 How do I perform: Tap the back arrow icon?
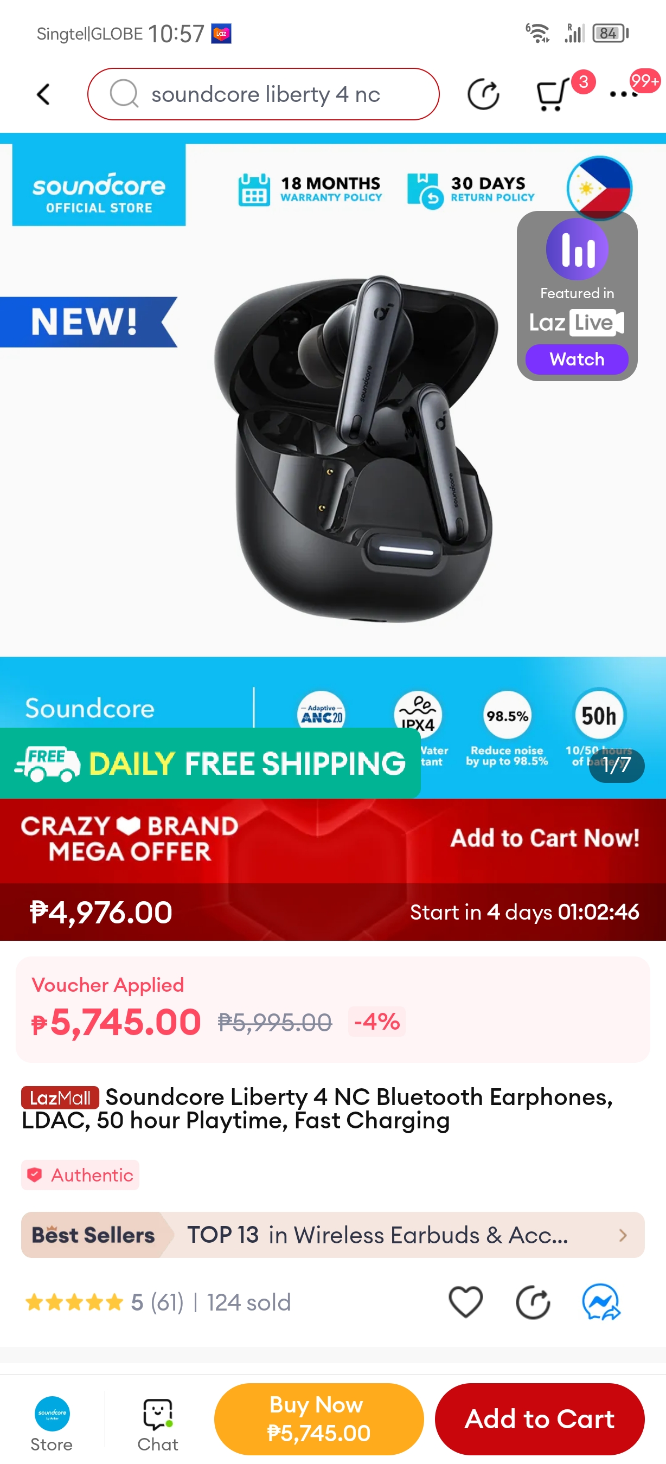[44, 94]
